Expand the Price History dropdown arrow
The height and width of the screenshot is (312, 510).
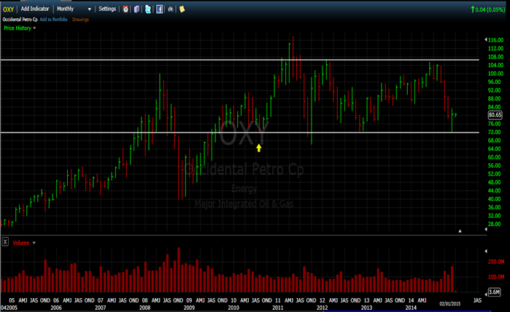(x=34, y=28)
